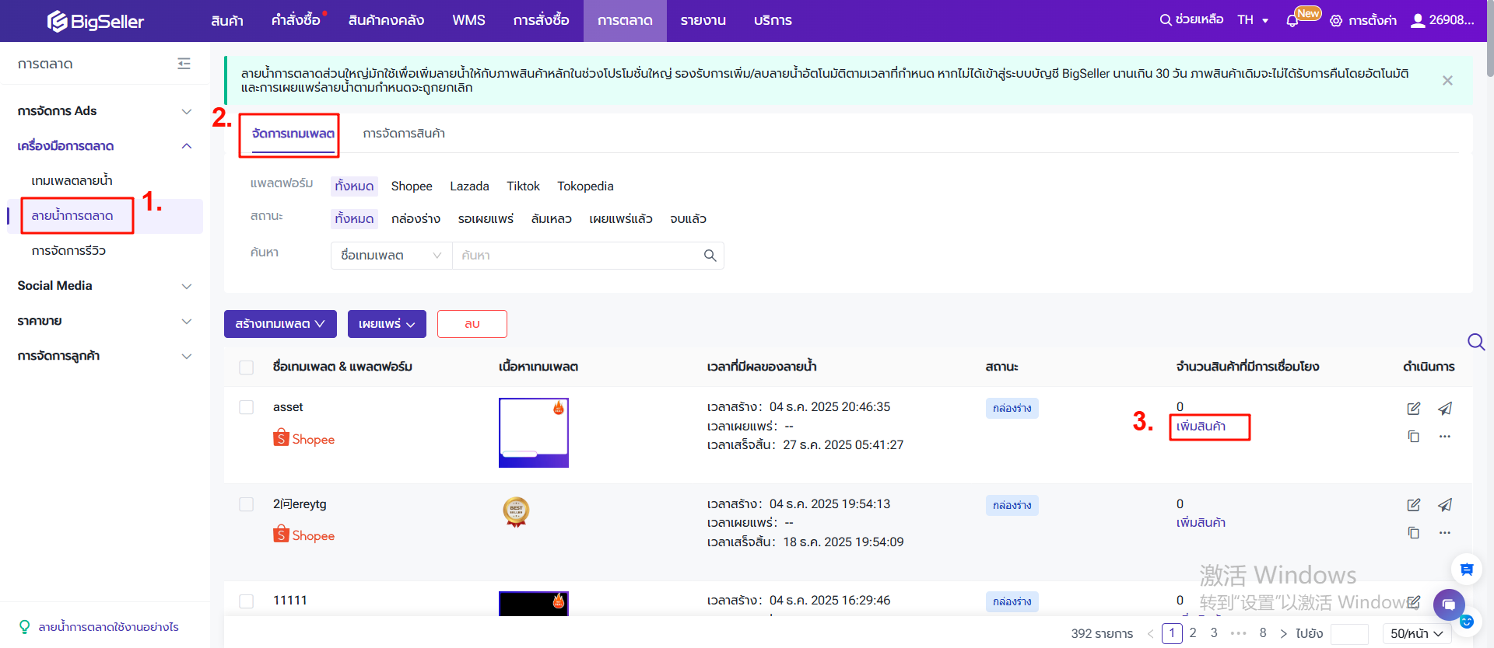
Task: Click the asset template thumbnail image
Action: point(534,433)
